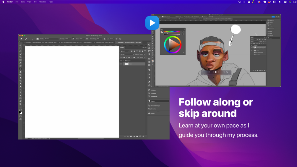Select the Eyedropper tool

pos(20,63)
